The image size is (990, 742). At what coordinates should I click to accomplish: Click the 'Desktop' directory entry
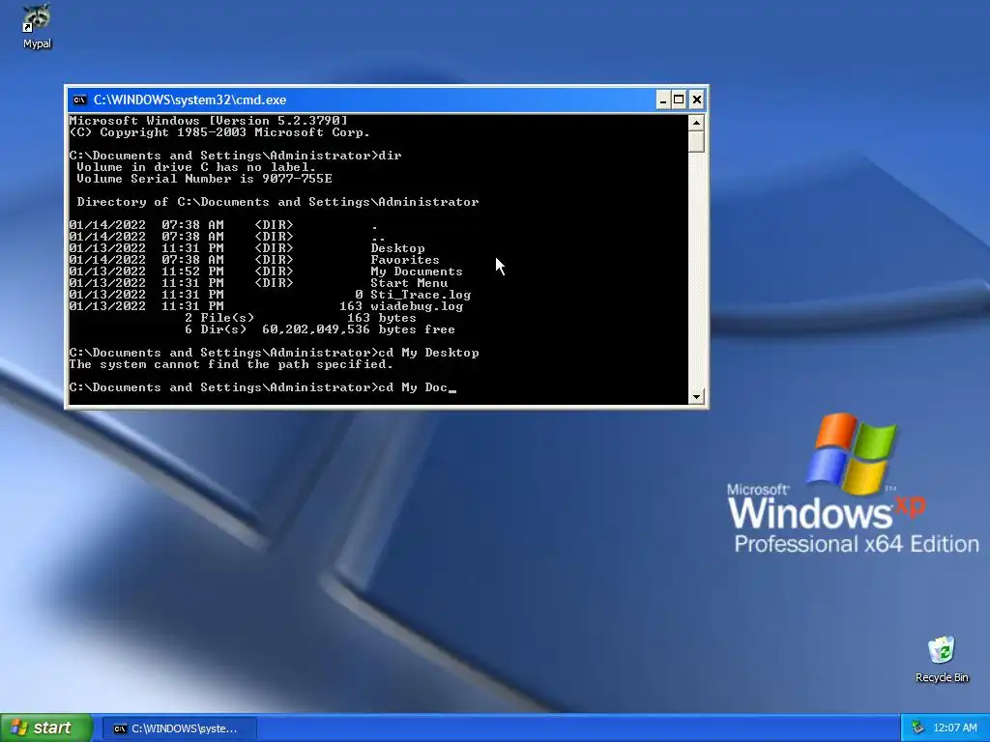pos(397,248)
